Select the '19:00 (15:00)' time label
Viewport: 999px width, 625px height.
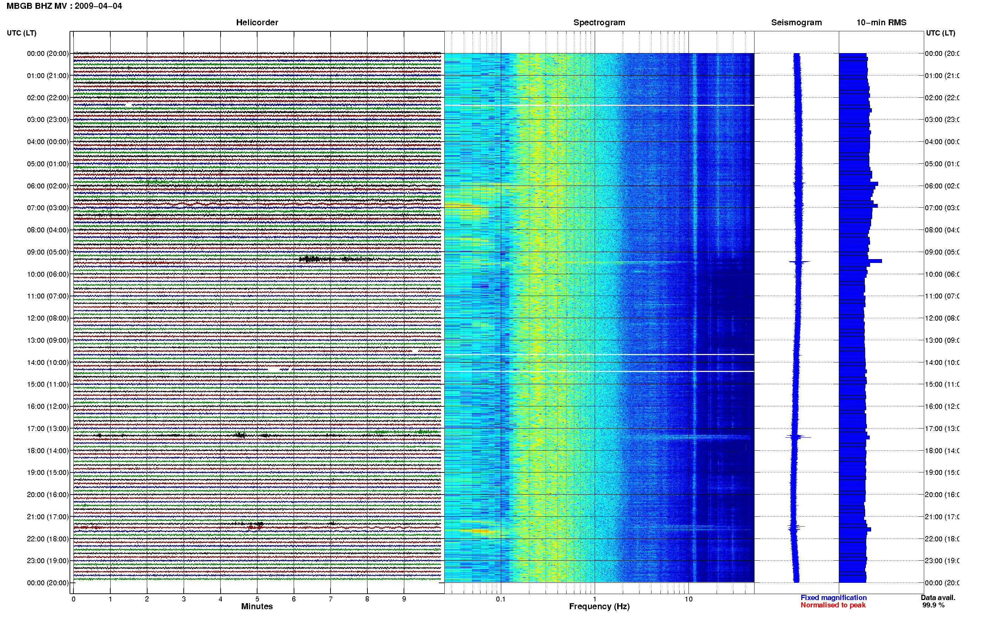tap(48, 473)
